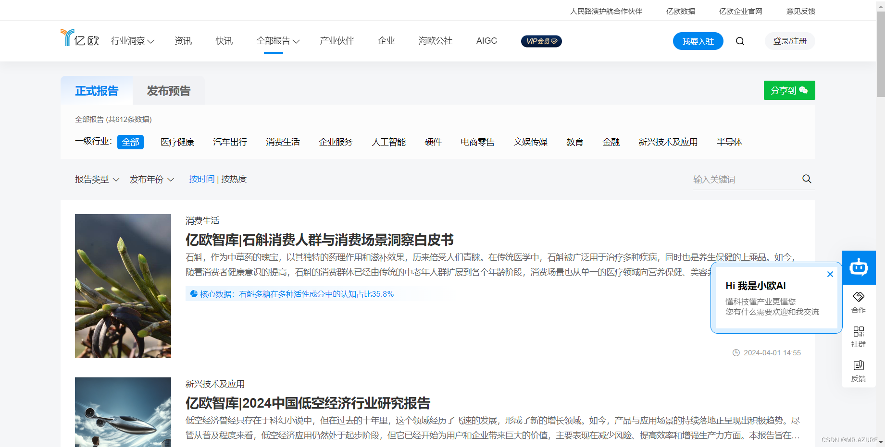Open the 低空经济 report thumbnail image
Viewport: 885px width, 447px height.
tap(123, 412)
